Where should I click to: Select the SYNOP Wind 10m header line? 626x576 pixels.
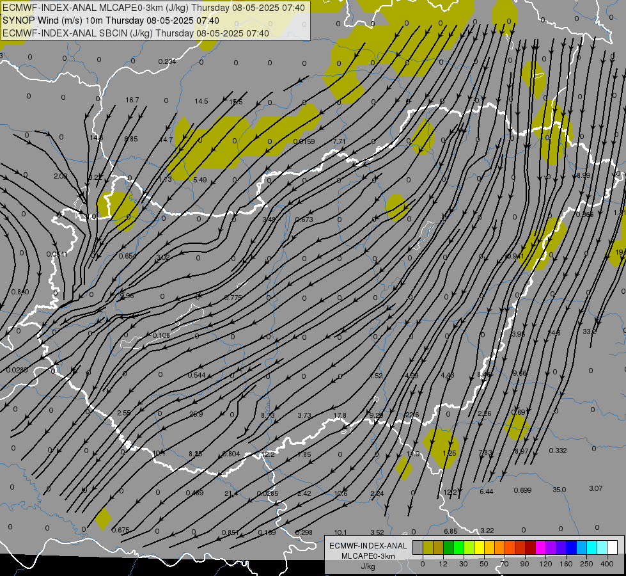click(111, 20)
